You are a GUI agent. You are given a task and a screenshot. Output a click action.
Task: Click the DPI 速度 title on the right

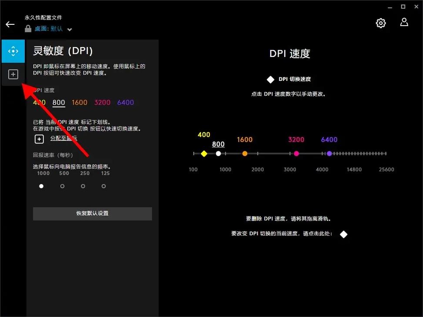[x=290, y=53]
